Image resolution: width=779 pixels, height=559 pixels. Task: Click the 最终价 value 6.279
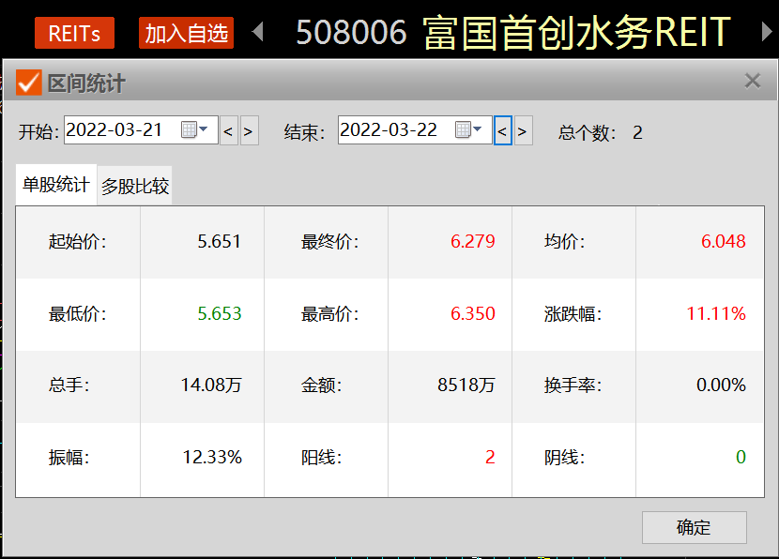tap(472, 241)
